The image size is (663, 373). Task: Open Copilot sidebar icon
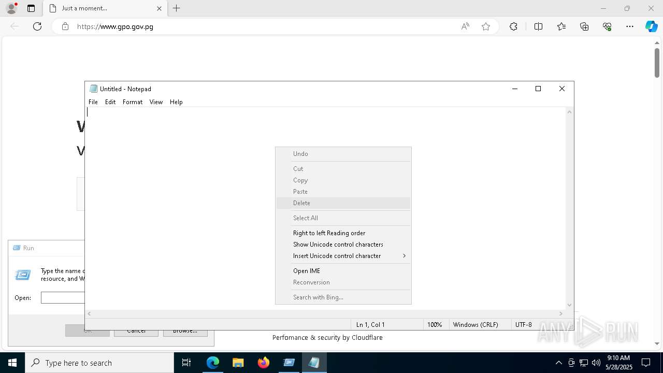pyautogui.click(x=651, y=26)
